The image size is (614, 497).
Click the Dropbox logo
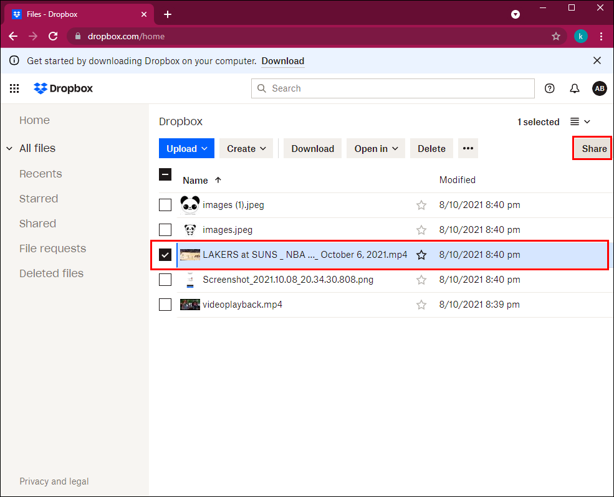coord(64,88)
